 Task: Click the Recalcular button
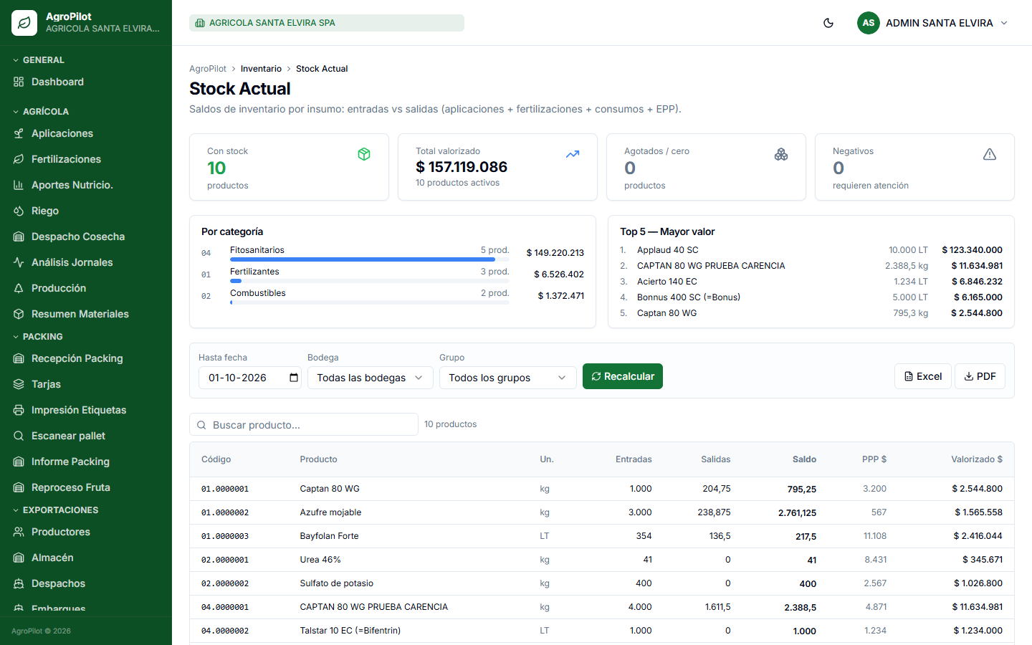(623, 376)
